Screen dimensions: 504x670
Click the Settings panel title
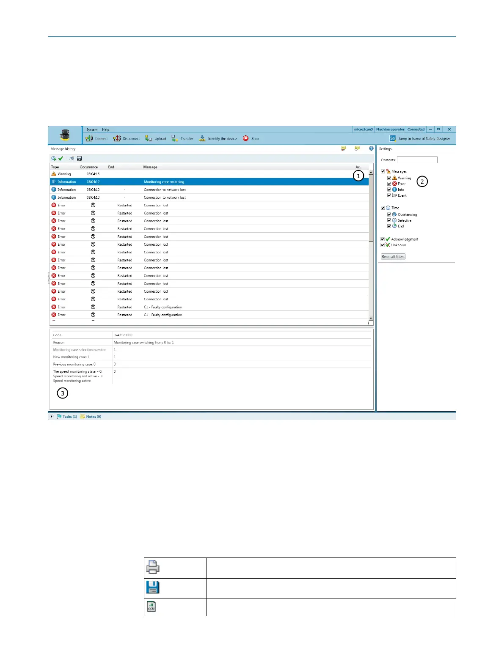click(386, 149)
